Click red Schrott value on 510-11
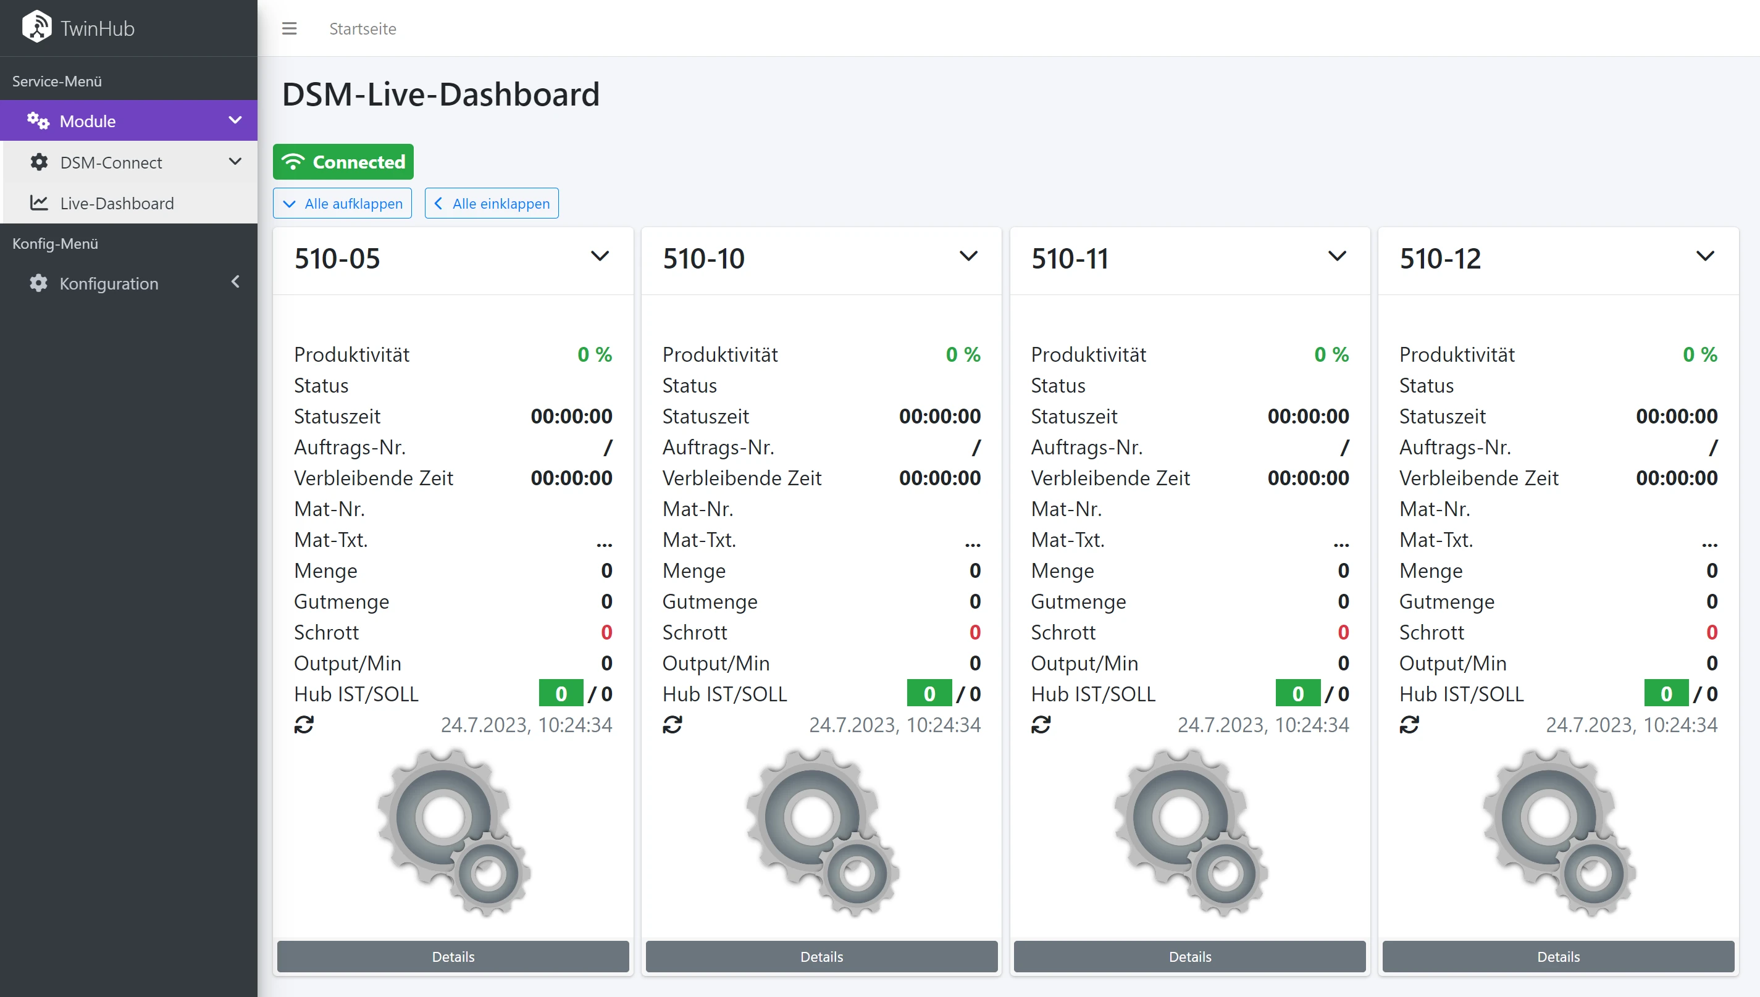This screenshot has width=1760, height=997. (x=1344, y=632)
